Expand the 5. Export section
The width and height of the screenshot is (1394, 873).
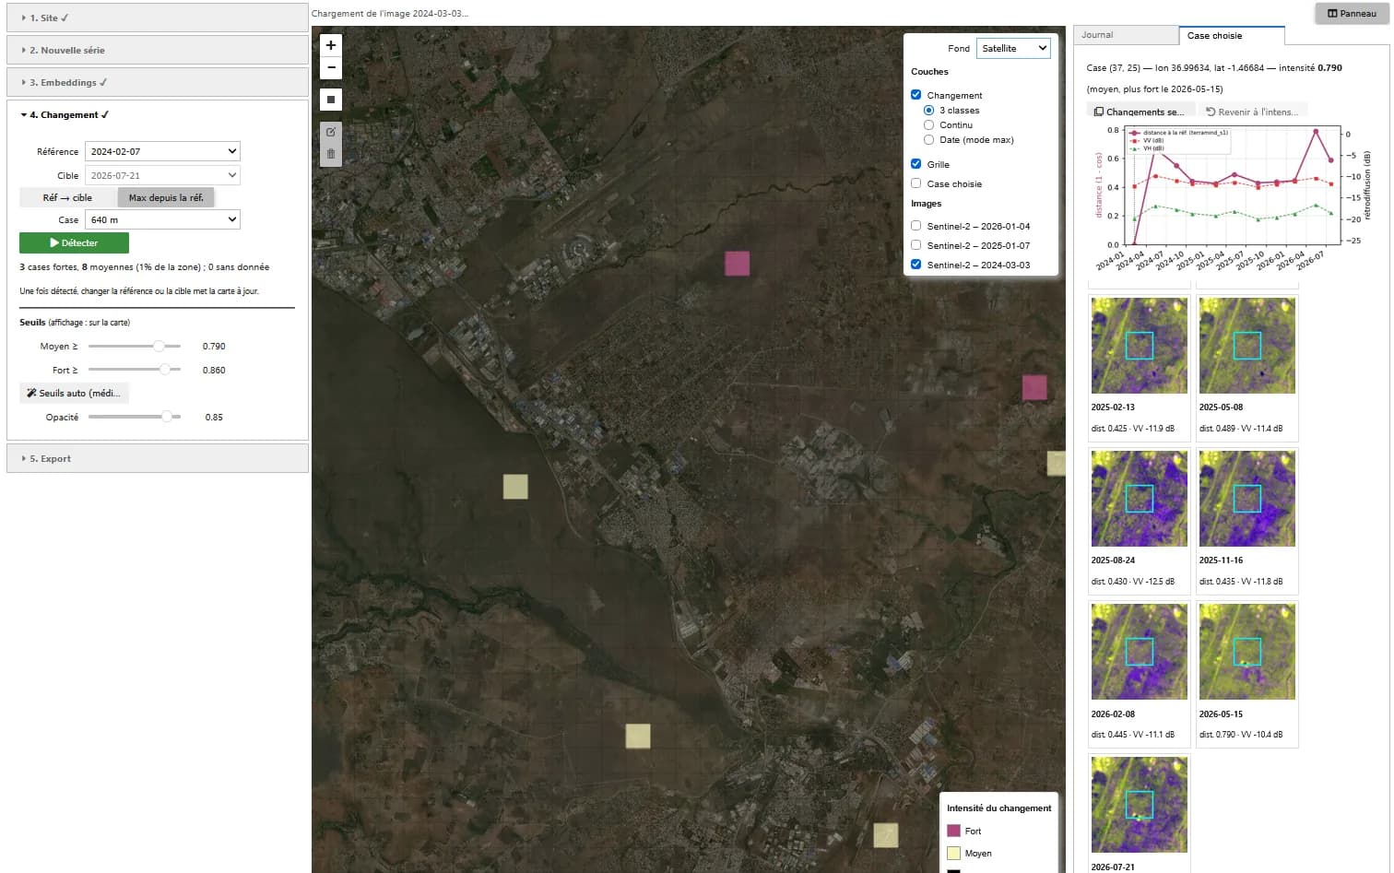[x=158, y=458]
